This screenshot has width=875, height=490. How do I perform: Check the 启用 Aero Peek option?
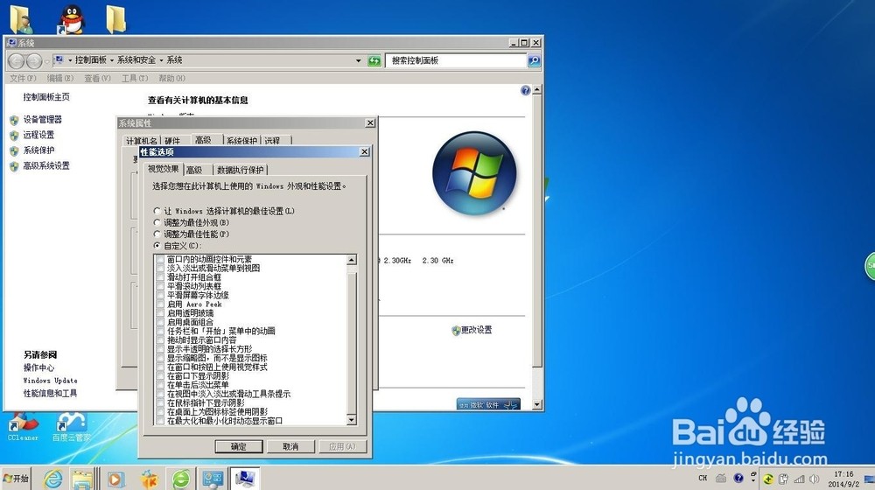click(x=160, y=304)
